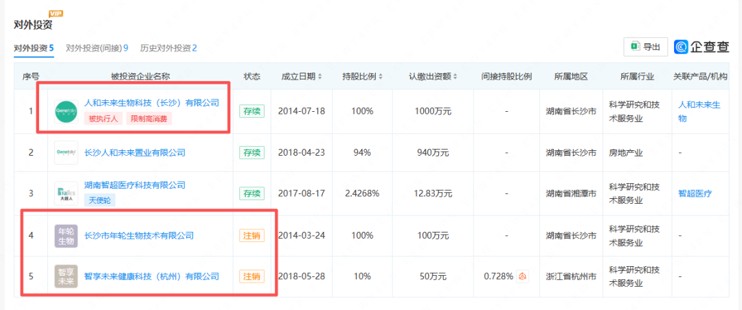Click the orange indirect shareholding icon beside 0.728%

pos(523,276)
